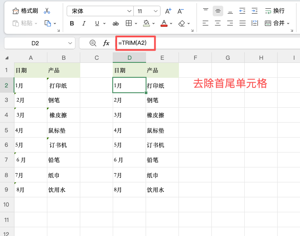
Task: Select Bottom align icon
Action: tap(230, 11)
